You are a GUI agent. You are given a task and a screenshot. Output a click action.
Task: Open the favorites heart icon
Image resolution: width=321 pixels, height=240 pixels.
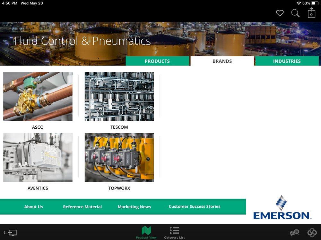(x=280, y=13)
